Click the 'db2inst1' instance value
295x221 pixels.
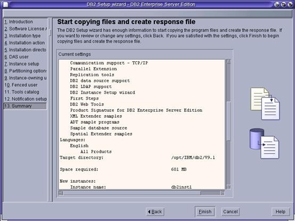click(182, 187)
